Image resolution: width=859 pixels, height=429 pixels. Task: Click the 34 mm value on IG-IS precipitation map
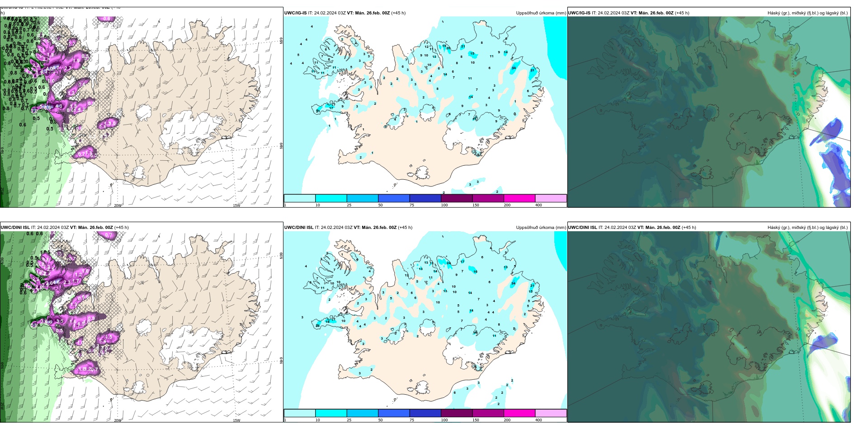click(x=514, y=68)
